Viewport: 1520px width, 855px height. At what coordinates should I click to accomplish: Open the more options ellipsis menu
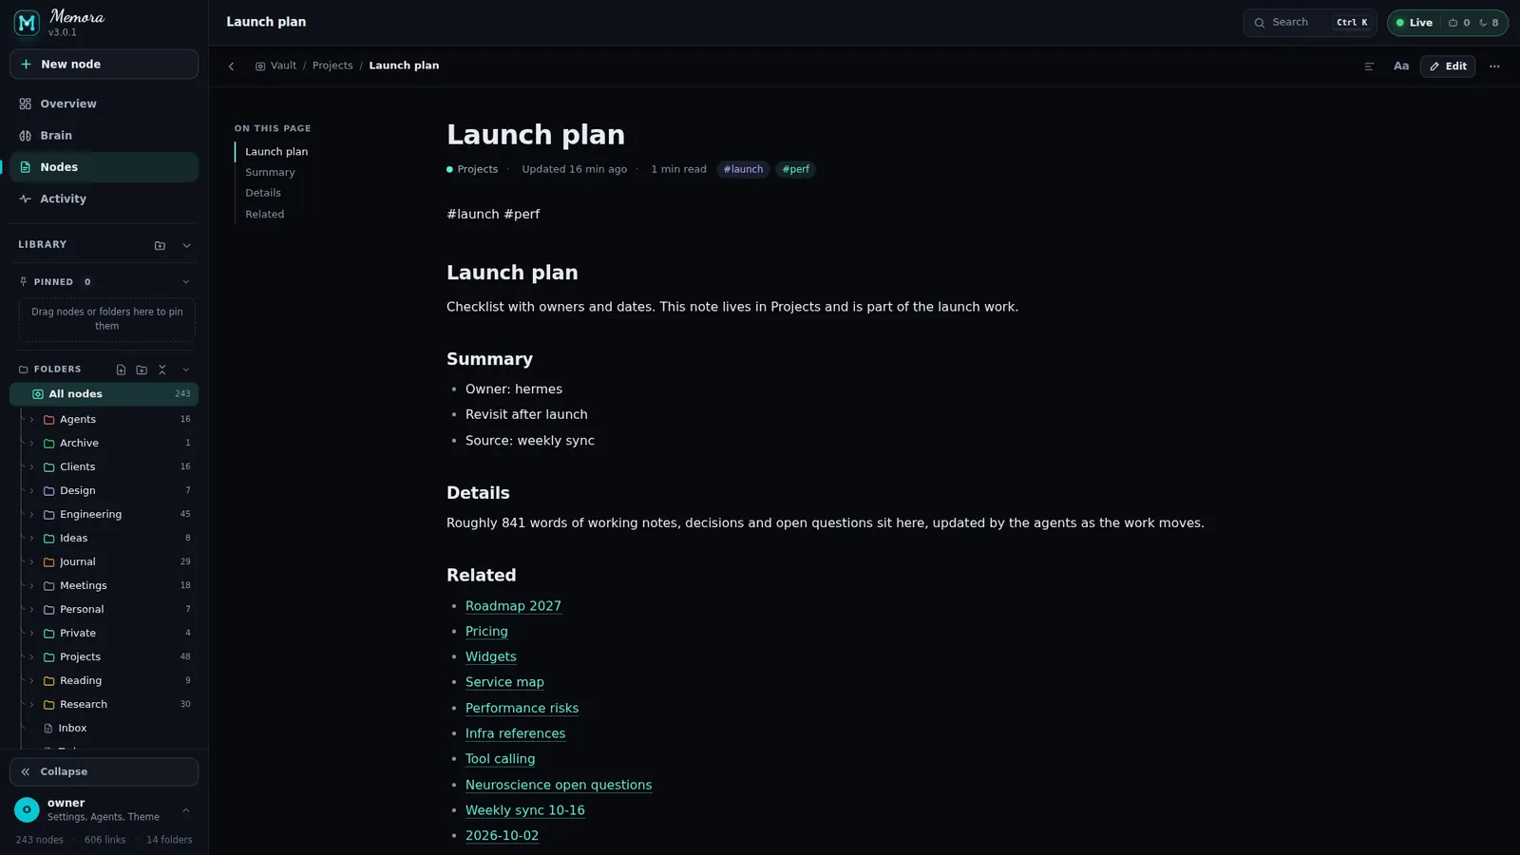pos(1494,66)
